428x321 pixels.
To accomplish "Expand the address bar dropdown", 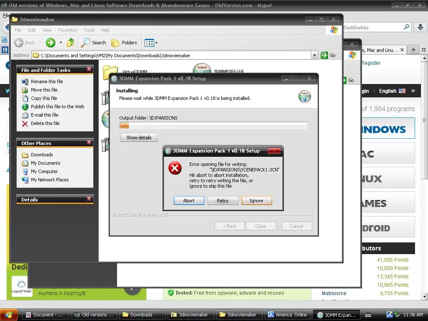I will click(x=314, y=56).
